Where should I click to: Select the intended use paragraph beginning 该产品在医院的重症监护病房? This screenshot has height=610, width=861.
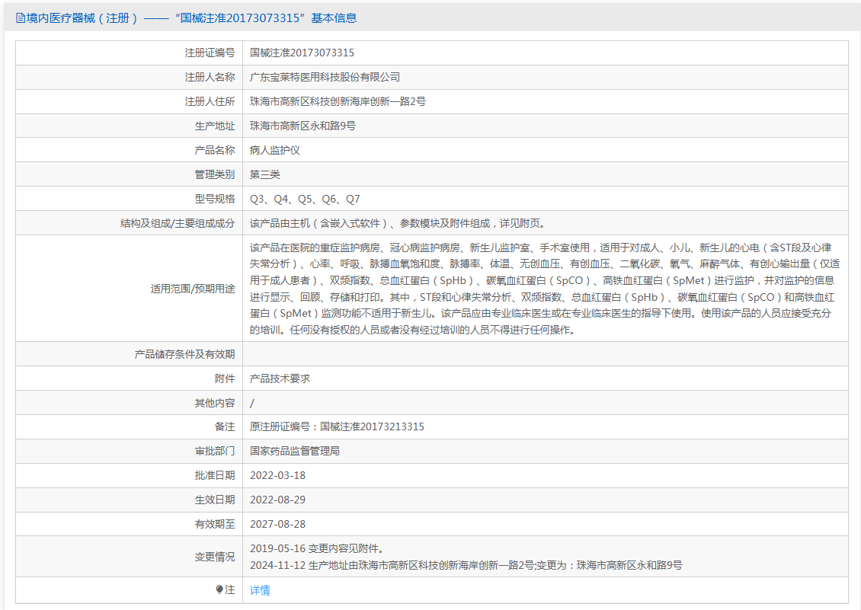pyautogui.click(x=545, y=289)
